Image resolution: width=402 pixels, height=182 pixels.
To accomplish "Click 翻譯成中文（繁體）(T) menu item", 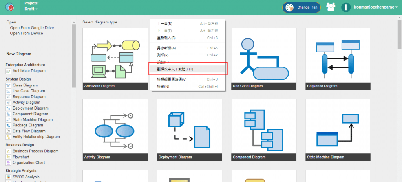I will [187, 69].
